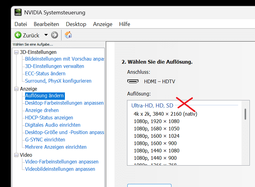Open Videobildeinstellungen anpassen
Image resolution: width=255 pixels, height=187 pixels.
[60, 169]
